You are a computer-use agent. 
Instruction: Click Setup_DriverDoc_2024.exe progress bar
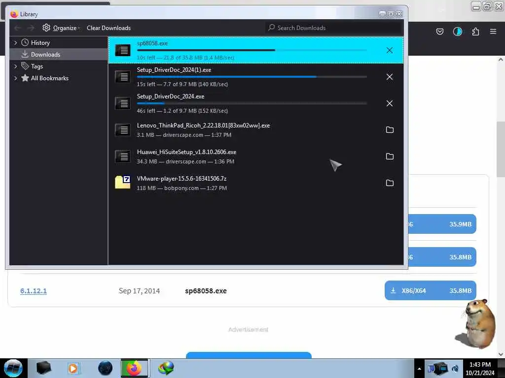[x=252, y=103]
